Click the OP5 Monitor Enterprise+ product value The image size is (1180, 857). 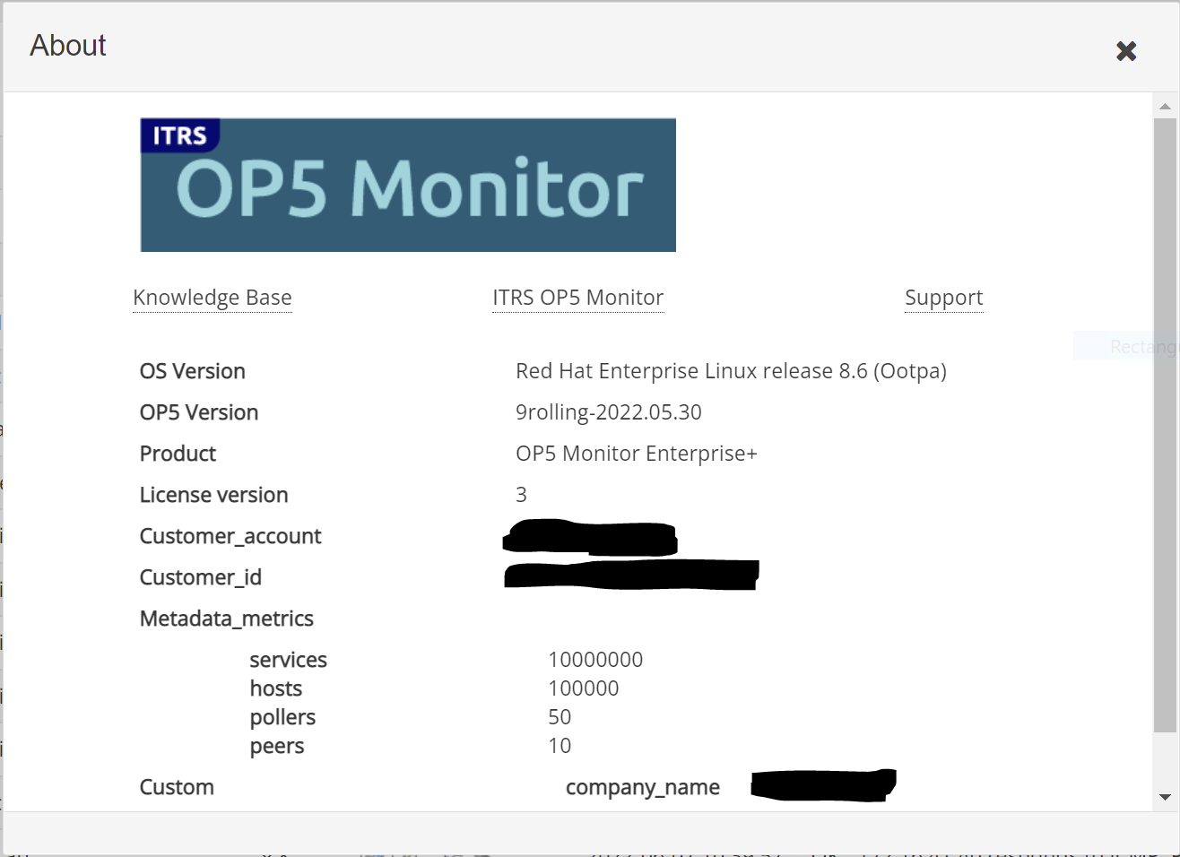637,454
